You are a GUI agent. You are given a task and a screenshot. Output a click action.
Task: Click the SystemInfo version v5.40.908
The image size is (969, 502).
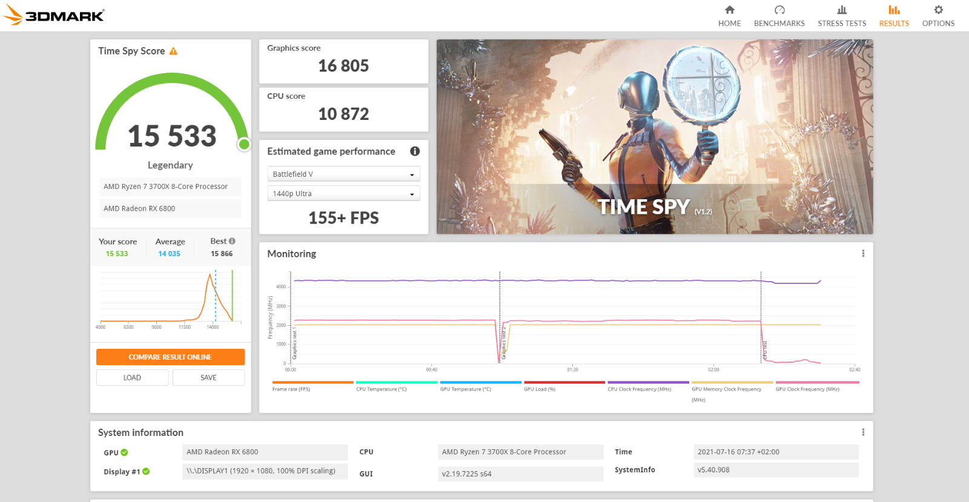pyautogui.click(x=776, y=470)
